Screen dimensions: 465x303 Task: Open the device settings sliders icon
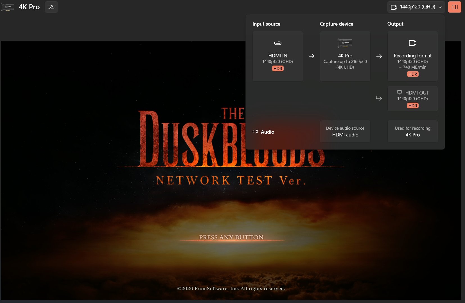coord(51,7)
